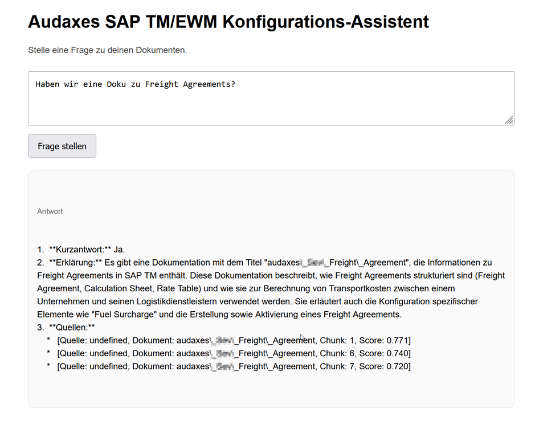Click the 'Stelle eine Frage zu deinen Dokumenten' subtitle
The width and height of the screenshot is (535, 432).
(107, 50)
